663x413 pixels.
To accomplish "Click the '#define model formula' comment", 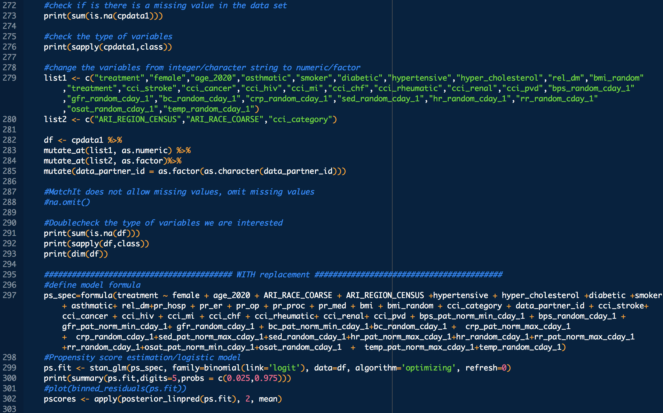I will point(92,285).
